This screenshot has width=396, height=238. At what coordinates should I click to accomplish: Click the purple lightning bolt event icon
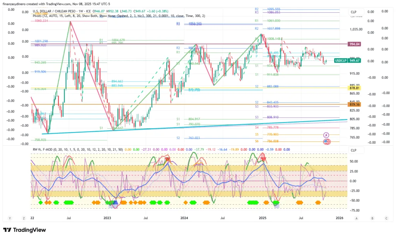pos(326,135)
